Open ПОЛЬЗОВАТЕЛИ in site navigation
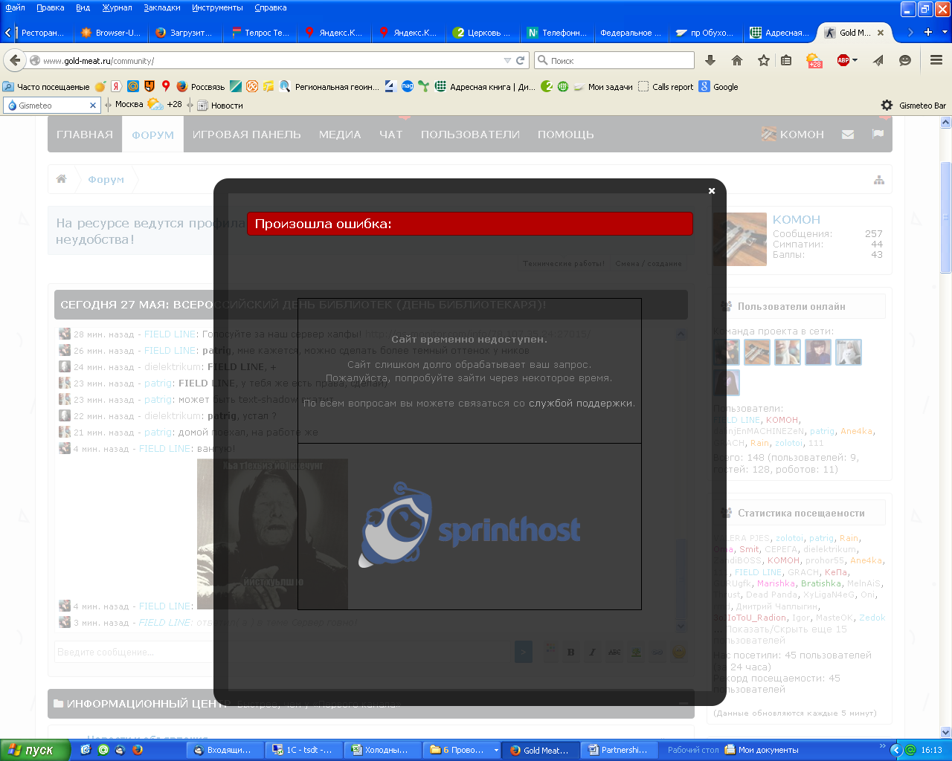The width and height of the screenshot is (952, 761). (470, 135)
